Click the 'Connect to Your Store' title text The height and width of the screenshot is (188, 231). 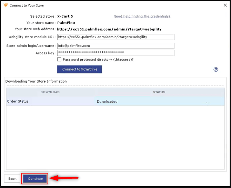click(x=27, y=6)
